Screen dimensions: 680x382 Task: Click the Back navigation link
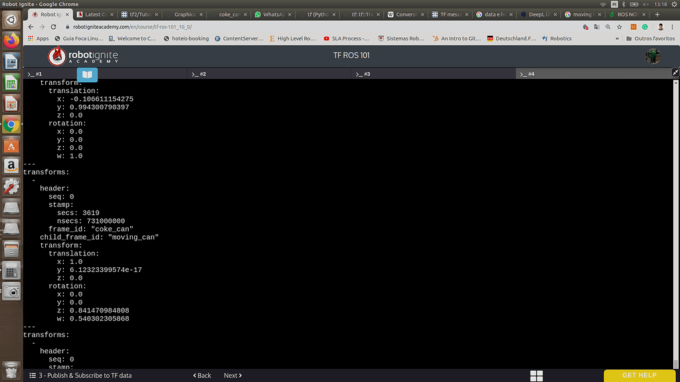[202, 375]
